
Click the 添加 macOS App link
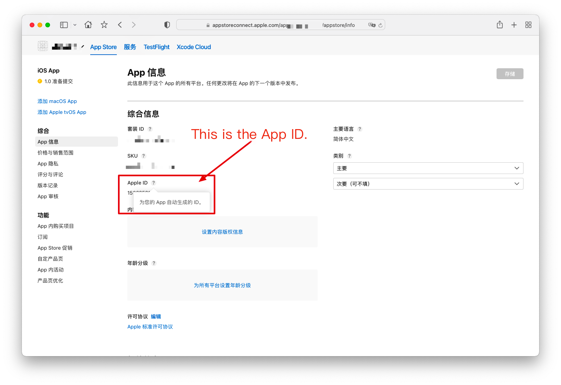click(57, 101)
